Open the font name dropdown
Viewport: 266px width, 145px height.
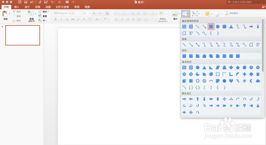[x=80, y=13]
